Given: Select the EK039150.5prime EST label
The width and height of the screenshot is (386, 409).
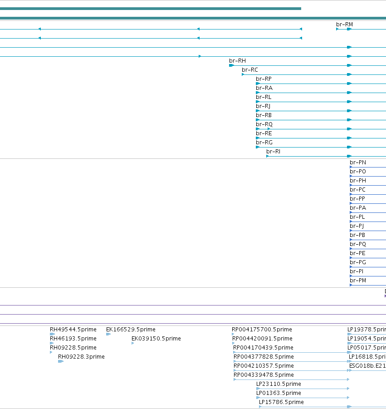Looking at the screenshot, I should (x=156, y=339).
